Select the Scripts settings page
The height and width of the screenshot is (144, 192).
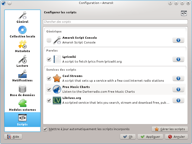point(22,120)
